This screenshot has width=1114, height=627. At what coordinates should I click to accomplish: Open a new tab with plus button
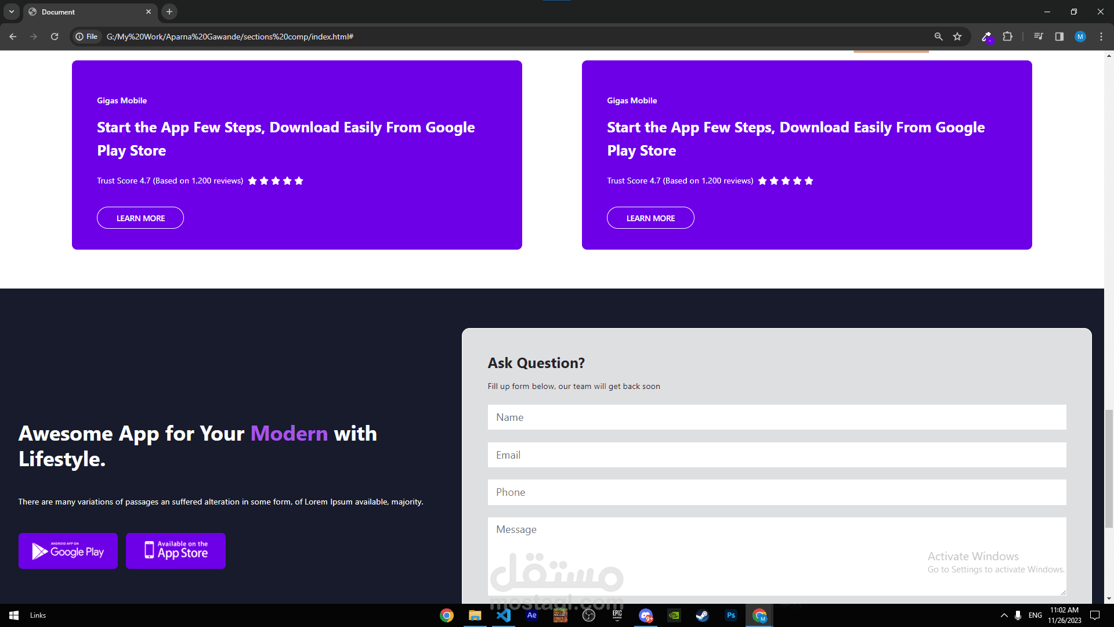pos(169,12)
